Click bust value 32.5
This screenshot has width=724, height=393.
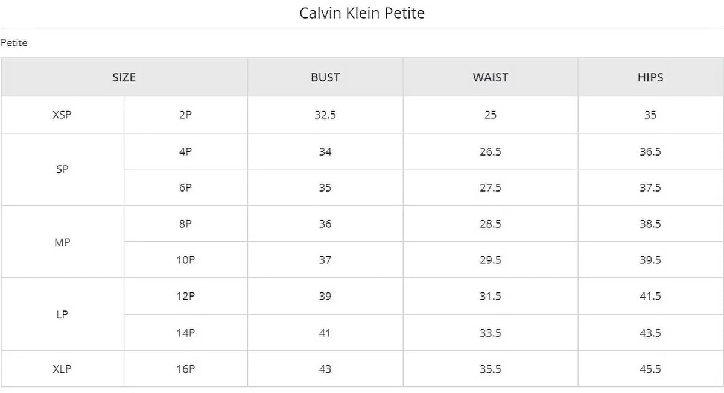pyautogui.click(x=325, y=115)
